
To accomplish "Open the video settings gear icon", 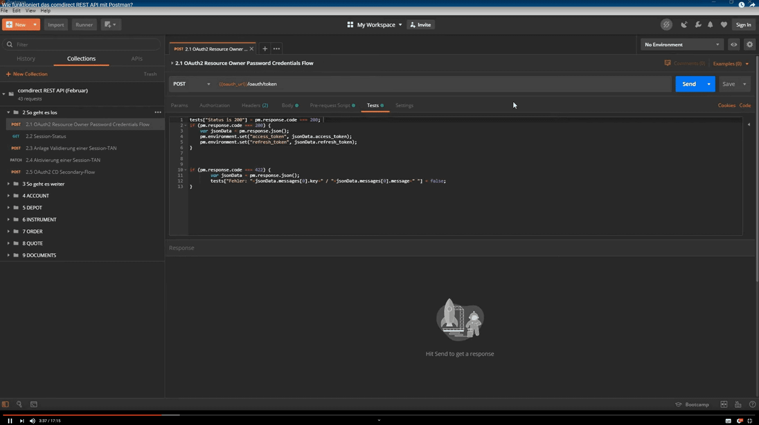I will (739, 421).
